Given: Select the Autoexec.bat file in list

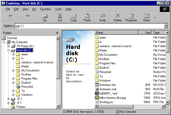Looking at the screenshot, I should [107, 85].
